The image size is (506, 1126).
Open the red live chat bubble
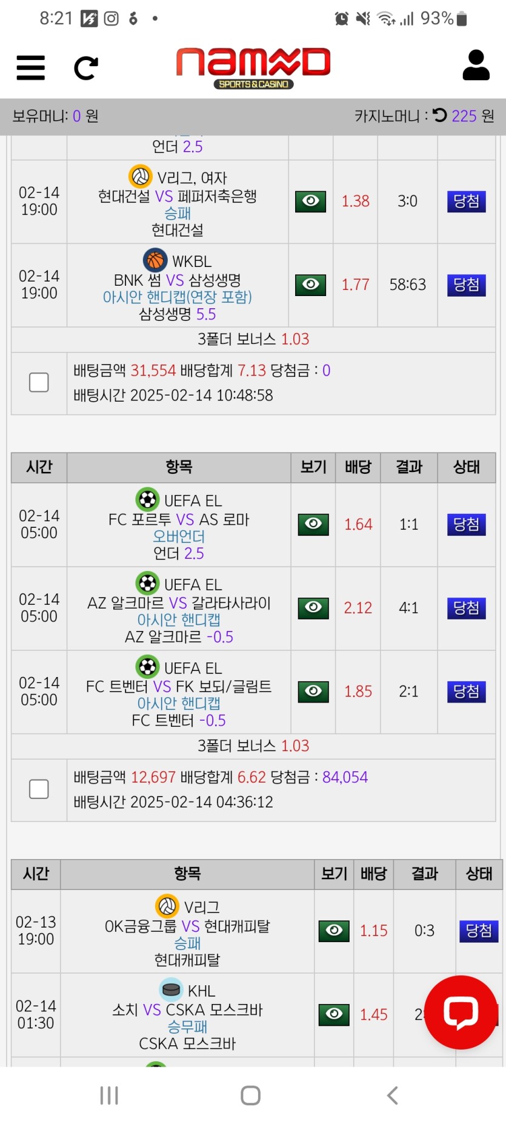(x=461, y=1012)
